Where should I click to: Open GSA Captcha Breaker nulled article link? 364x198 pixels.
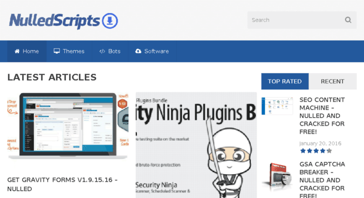click(x=322, y=180)
